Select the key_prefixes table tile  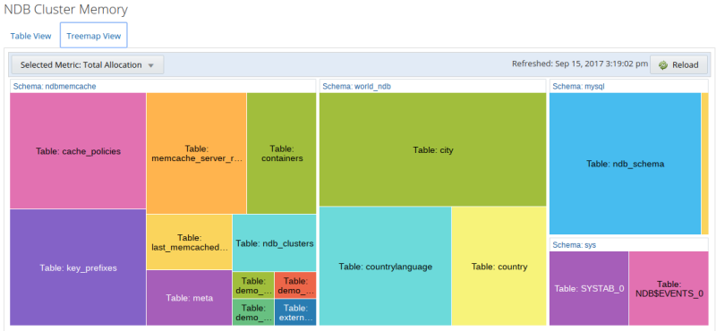point(78,267)
